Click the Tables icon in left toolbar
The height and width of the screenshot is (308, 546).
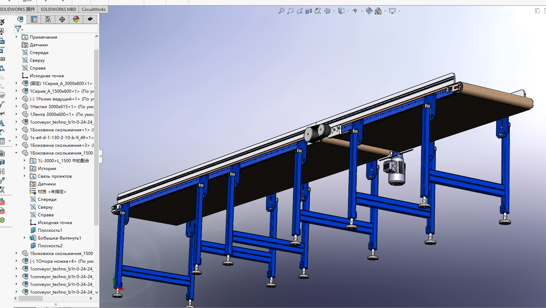[2, 141]
